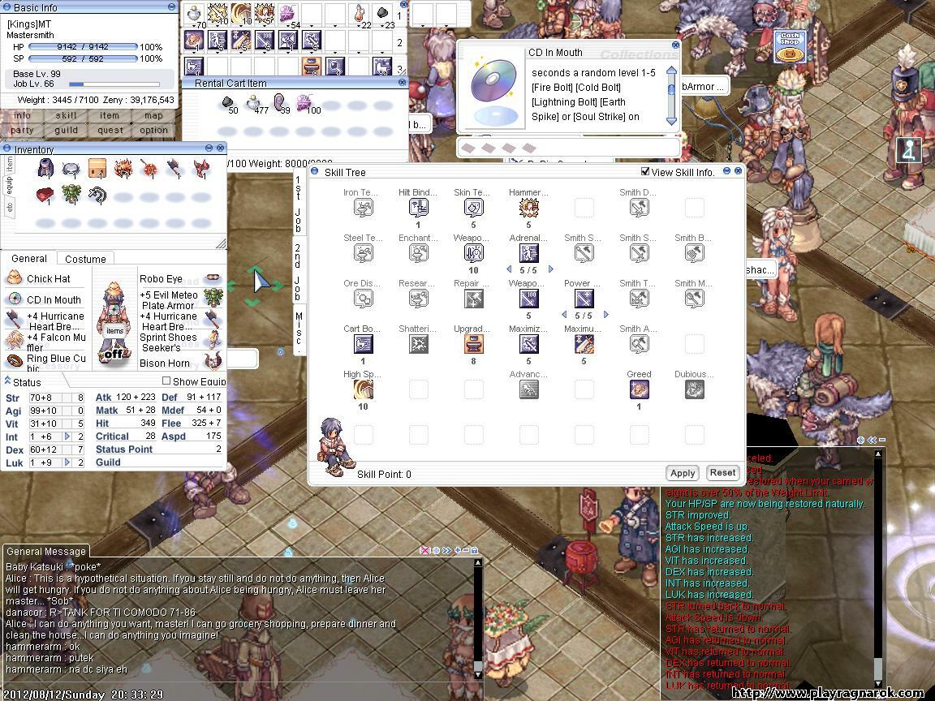935x701 pixels.
Task: Open the Cash Shop icon
Action: (x=786, y=46)
